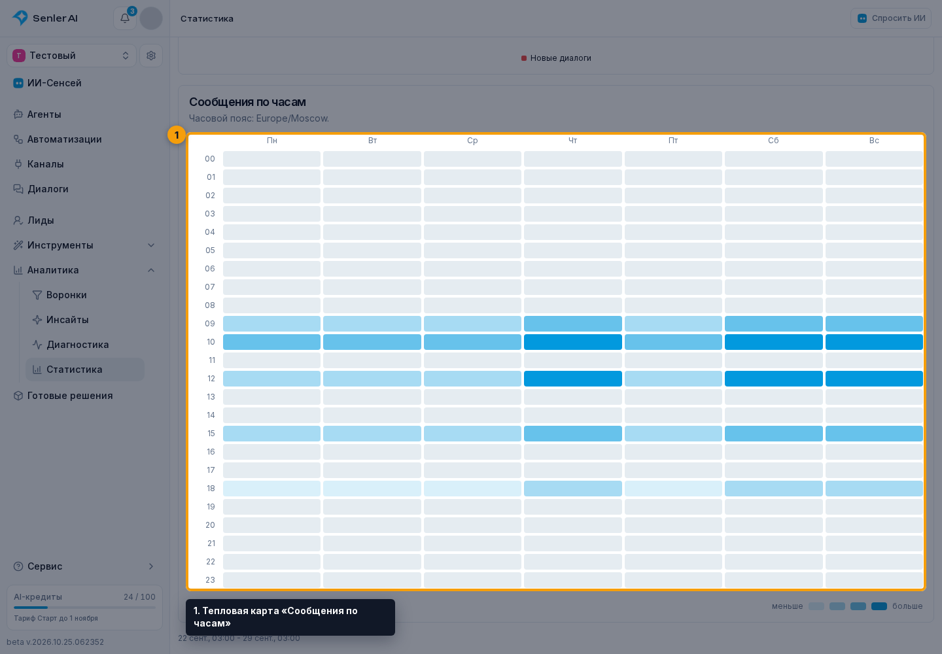Open Диагностика under Аналитика
The width and height of the screenshot is (942, 654).
[x=85, y=345]
